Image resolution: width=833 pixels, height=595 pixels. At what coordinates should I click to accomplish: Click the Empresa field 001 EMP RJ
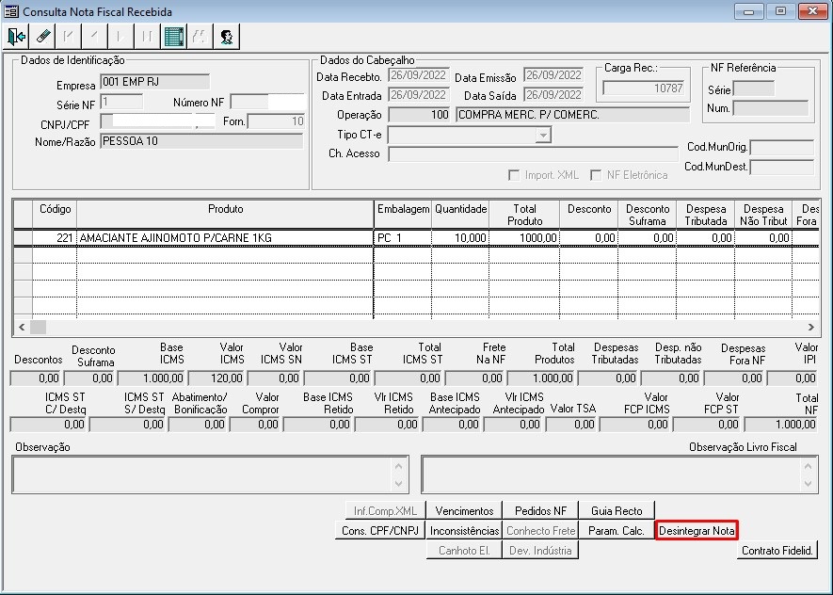154,82
